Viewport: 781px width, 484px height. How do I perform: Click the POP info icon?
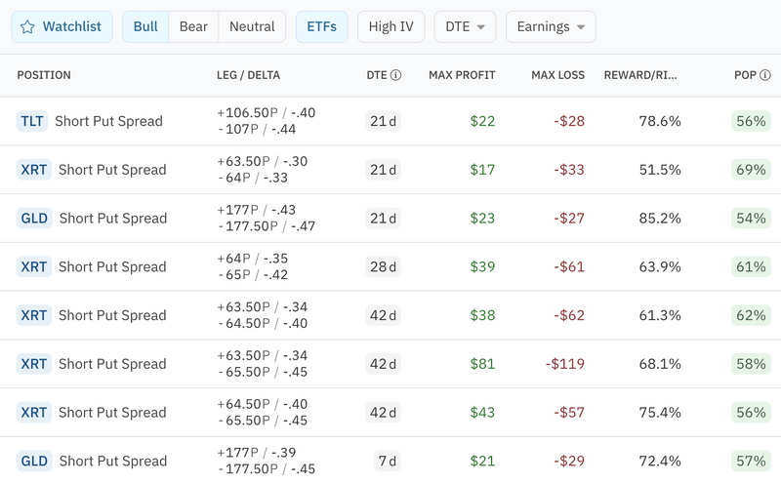coord(765,75)
